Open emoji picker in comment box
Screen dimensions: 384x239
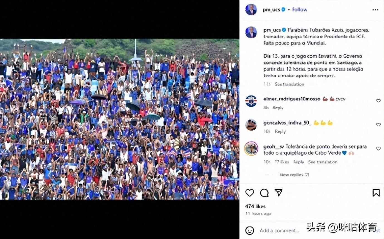pyautogui.click(x=250, y=230)
